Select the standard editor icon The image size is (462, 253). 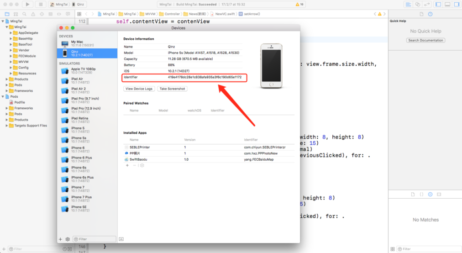tap(408, 5)
